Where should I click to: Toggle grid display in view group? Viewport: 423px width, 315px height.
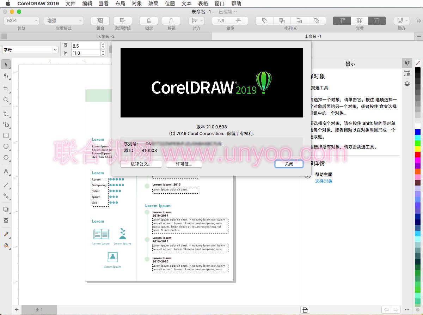tap(360, 21)
